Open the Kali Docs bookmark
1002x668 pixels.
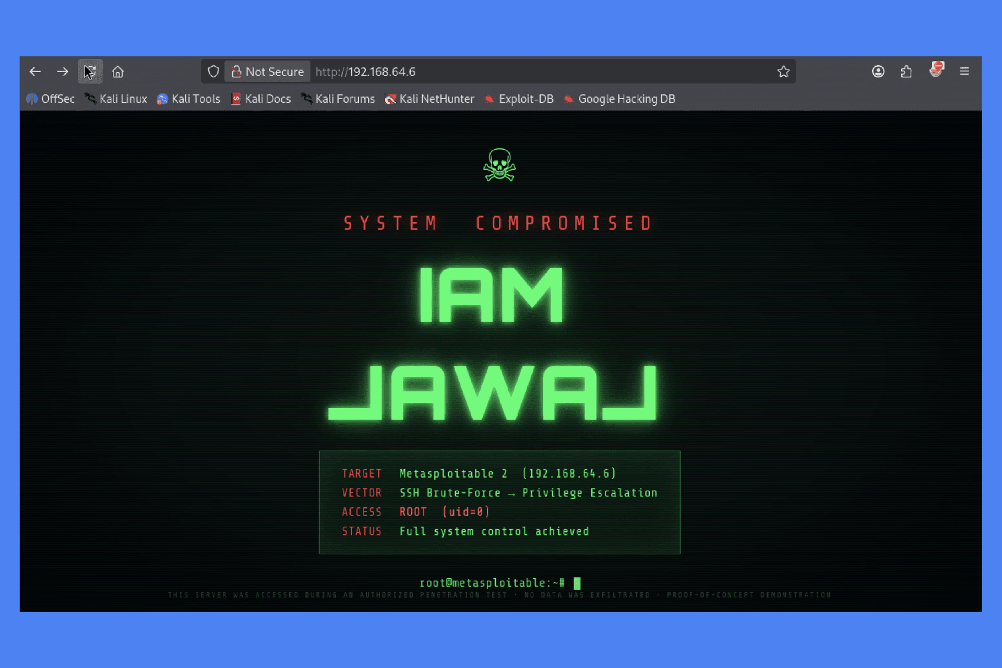coord(261,99)
